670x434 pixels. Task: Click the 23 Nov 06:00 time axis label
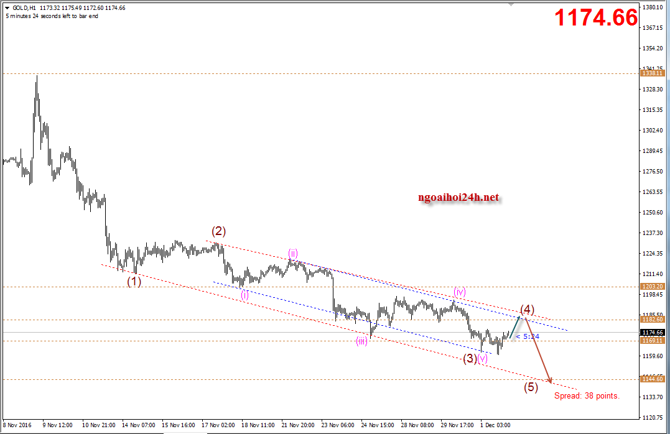[x=338, y=425]
